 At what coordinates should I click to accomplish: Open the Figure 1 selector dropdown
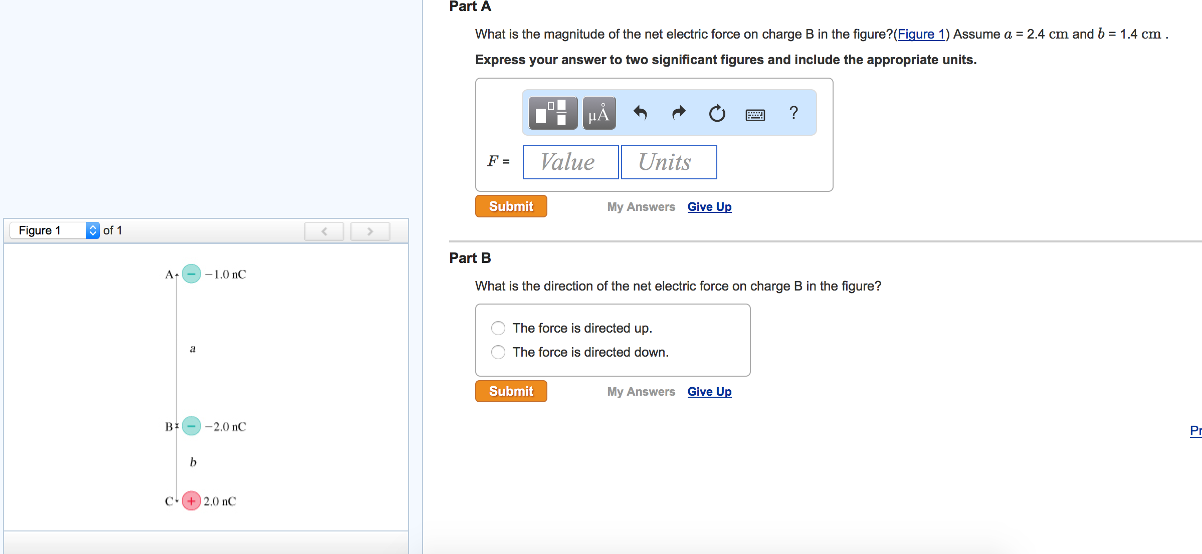pyautogui.click(x=55, y=230)
